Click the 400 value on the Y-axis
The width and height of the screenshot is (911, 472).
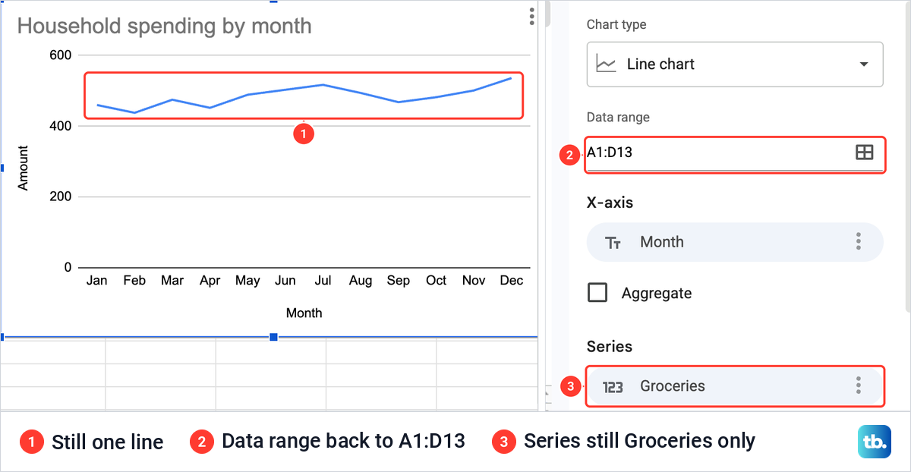coord(60,126)
